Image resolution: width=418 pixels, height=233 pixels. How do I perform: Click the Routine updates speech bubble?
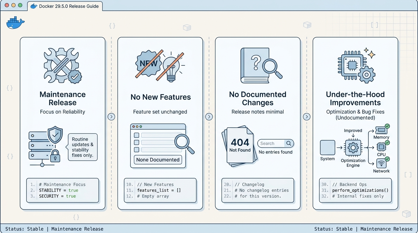coord(82,147)
